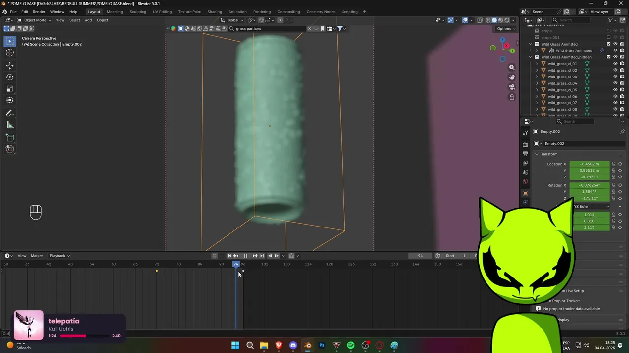Toggle lock on Rotation Y
The image size is (629, 353).
(x=613, y=192)
